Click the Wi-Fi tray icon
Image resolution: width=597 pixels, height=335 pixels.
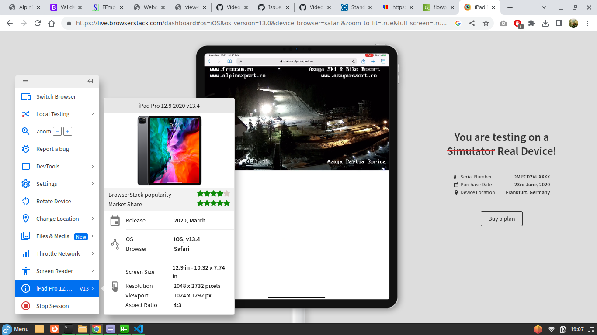coord(552,329)
